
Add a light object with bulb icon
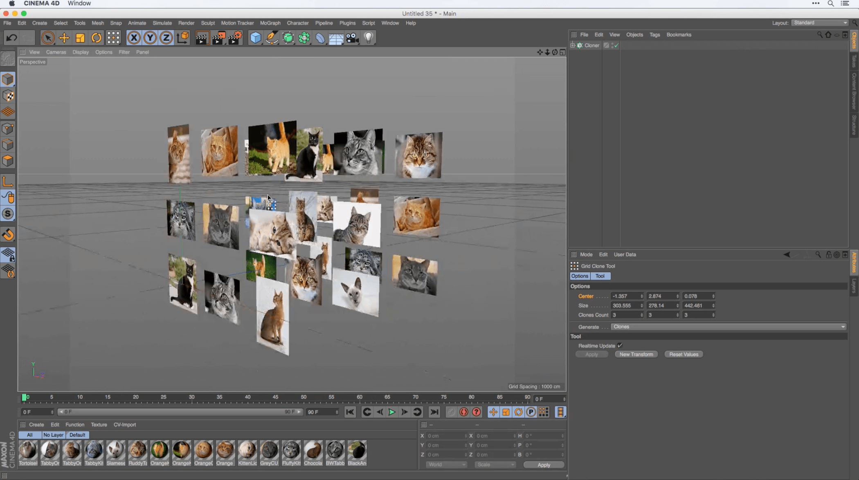click(x=369, y=38)
